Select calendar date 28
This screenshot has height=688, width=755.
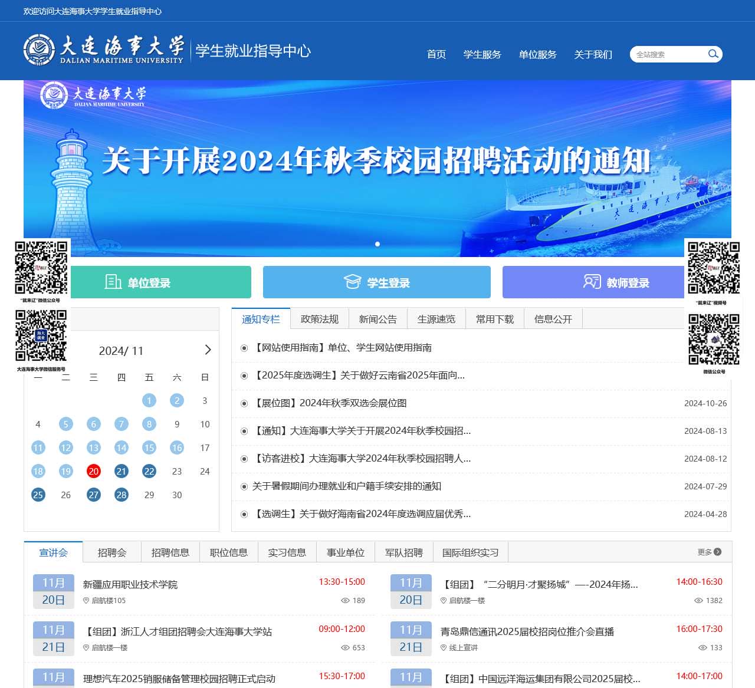tap(122, 495)
